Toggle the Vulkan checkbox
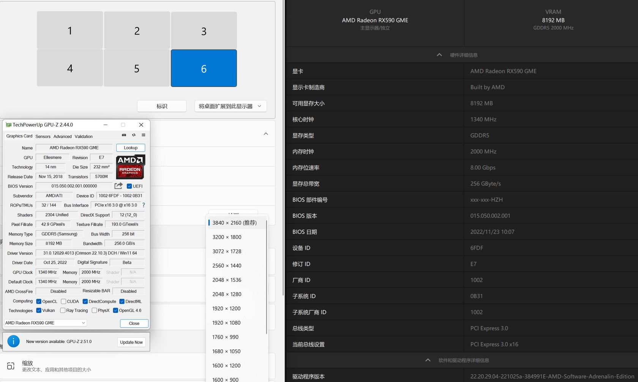Image resolution: width=638 pixels, height=382 pixels. coord(39,310)
